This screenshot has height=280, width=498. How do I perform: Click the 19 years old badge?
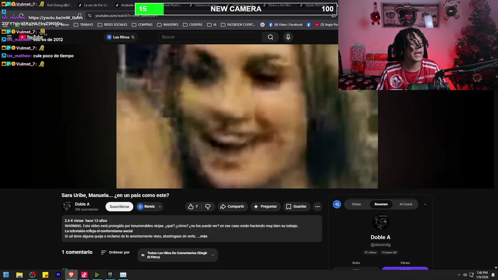coord(389,252)
